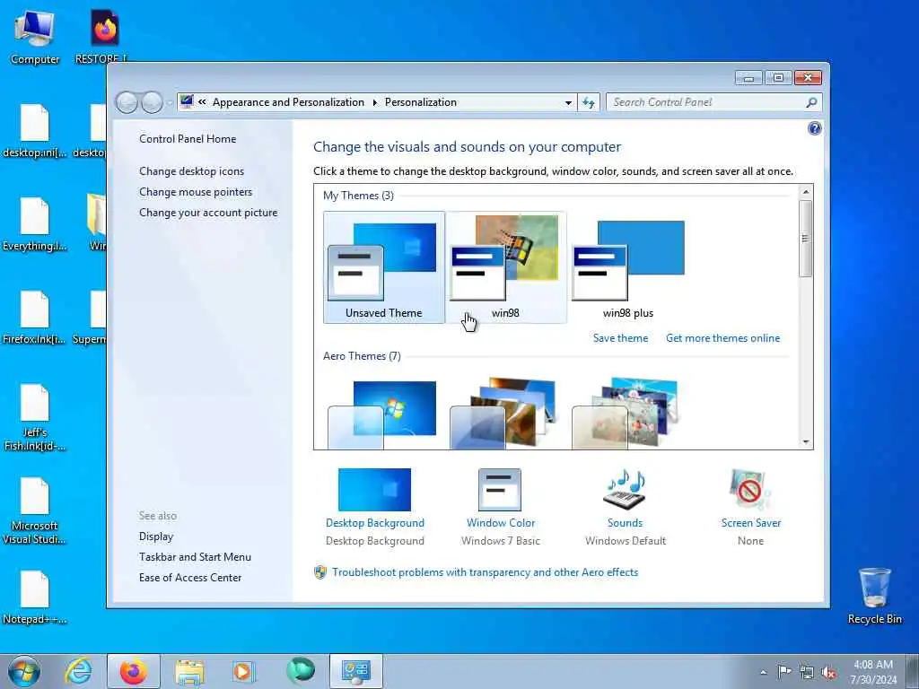The width and height of the screenshot is (919, 689).
Task: Open Firefox from the taskbar
Action: point(134,671)
